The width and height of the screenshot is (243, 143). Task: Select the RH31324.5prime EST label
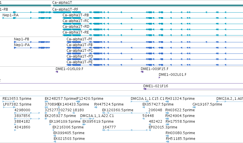180,99
